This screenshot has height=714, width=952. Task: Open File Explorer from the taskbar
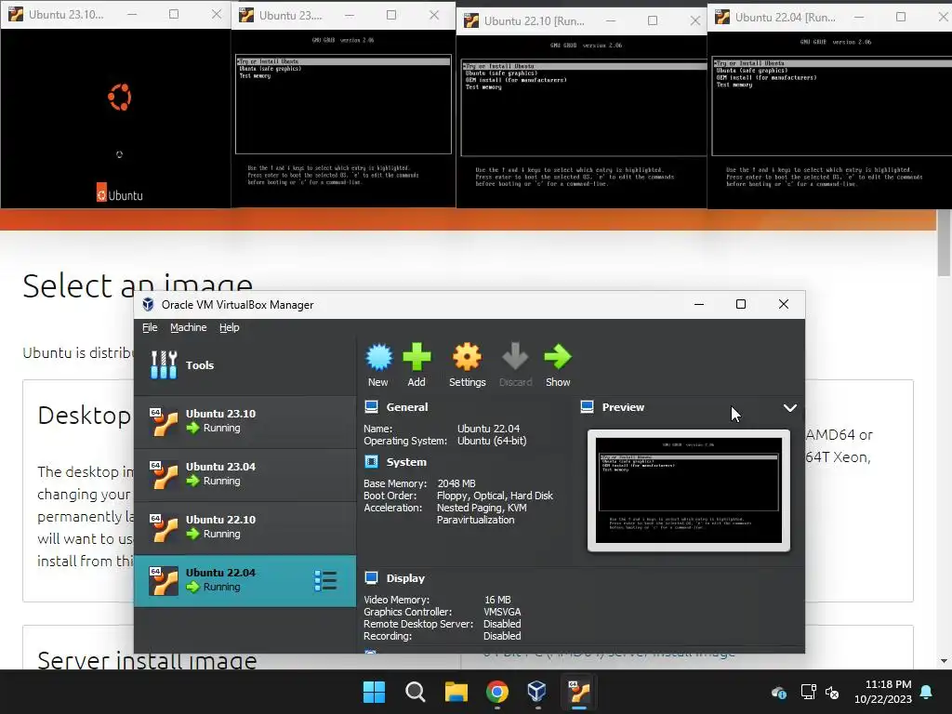tap(456, 692)
